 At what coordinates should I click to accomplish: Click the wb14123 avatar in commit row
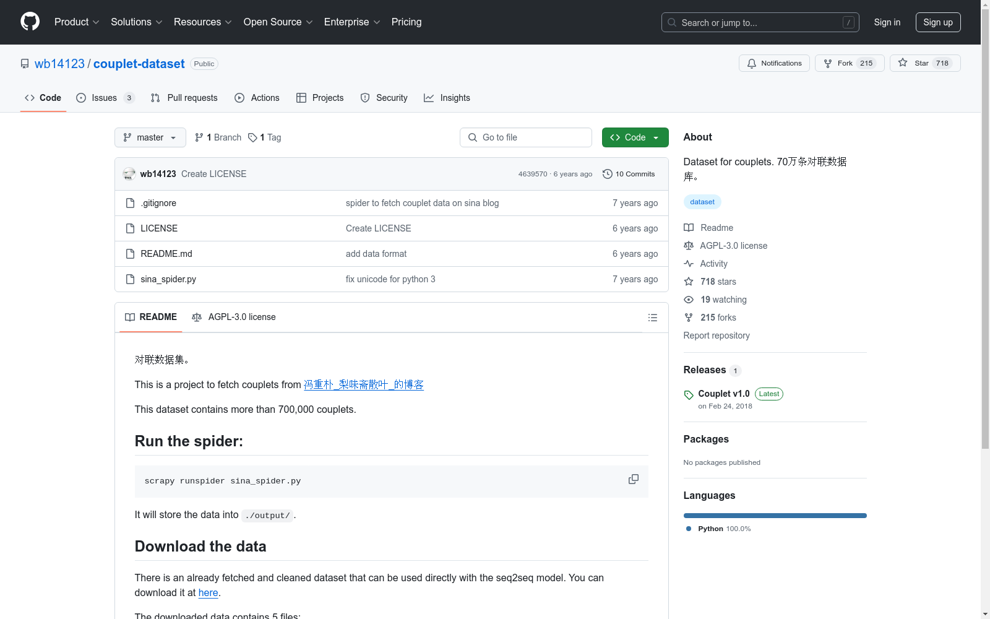[129, 174]
